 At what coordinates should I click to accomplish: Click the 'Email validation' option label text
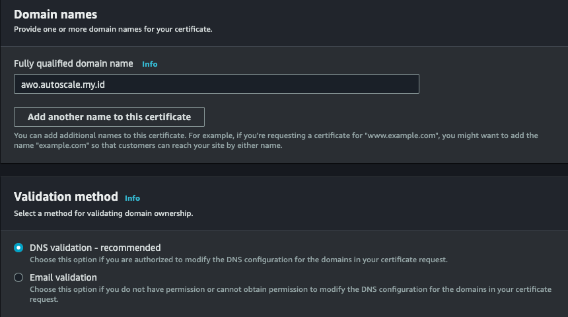click(x=63, y=277)
